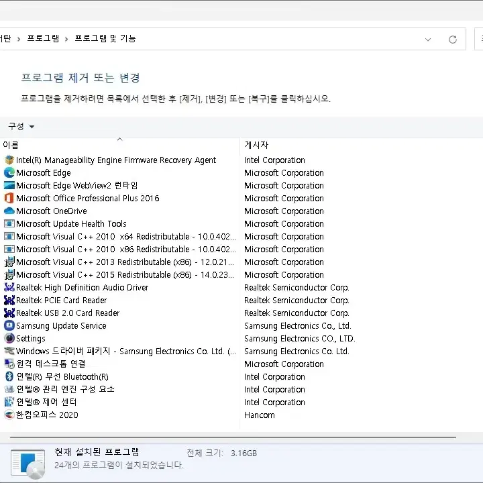
Task: Click the 3.16GB total size value
Action: pyautogui.click(x=244, y=453)
